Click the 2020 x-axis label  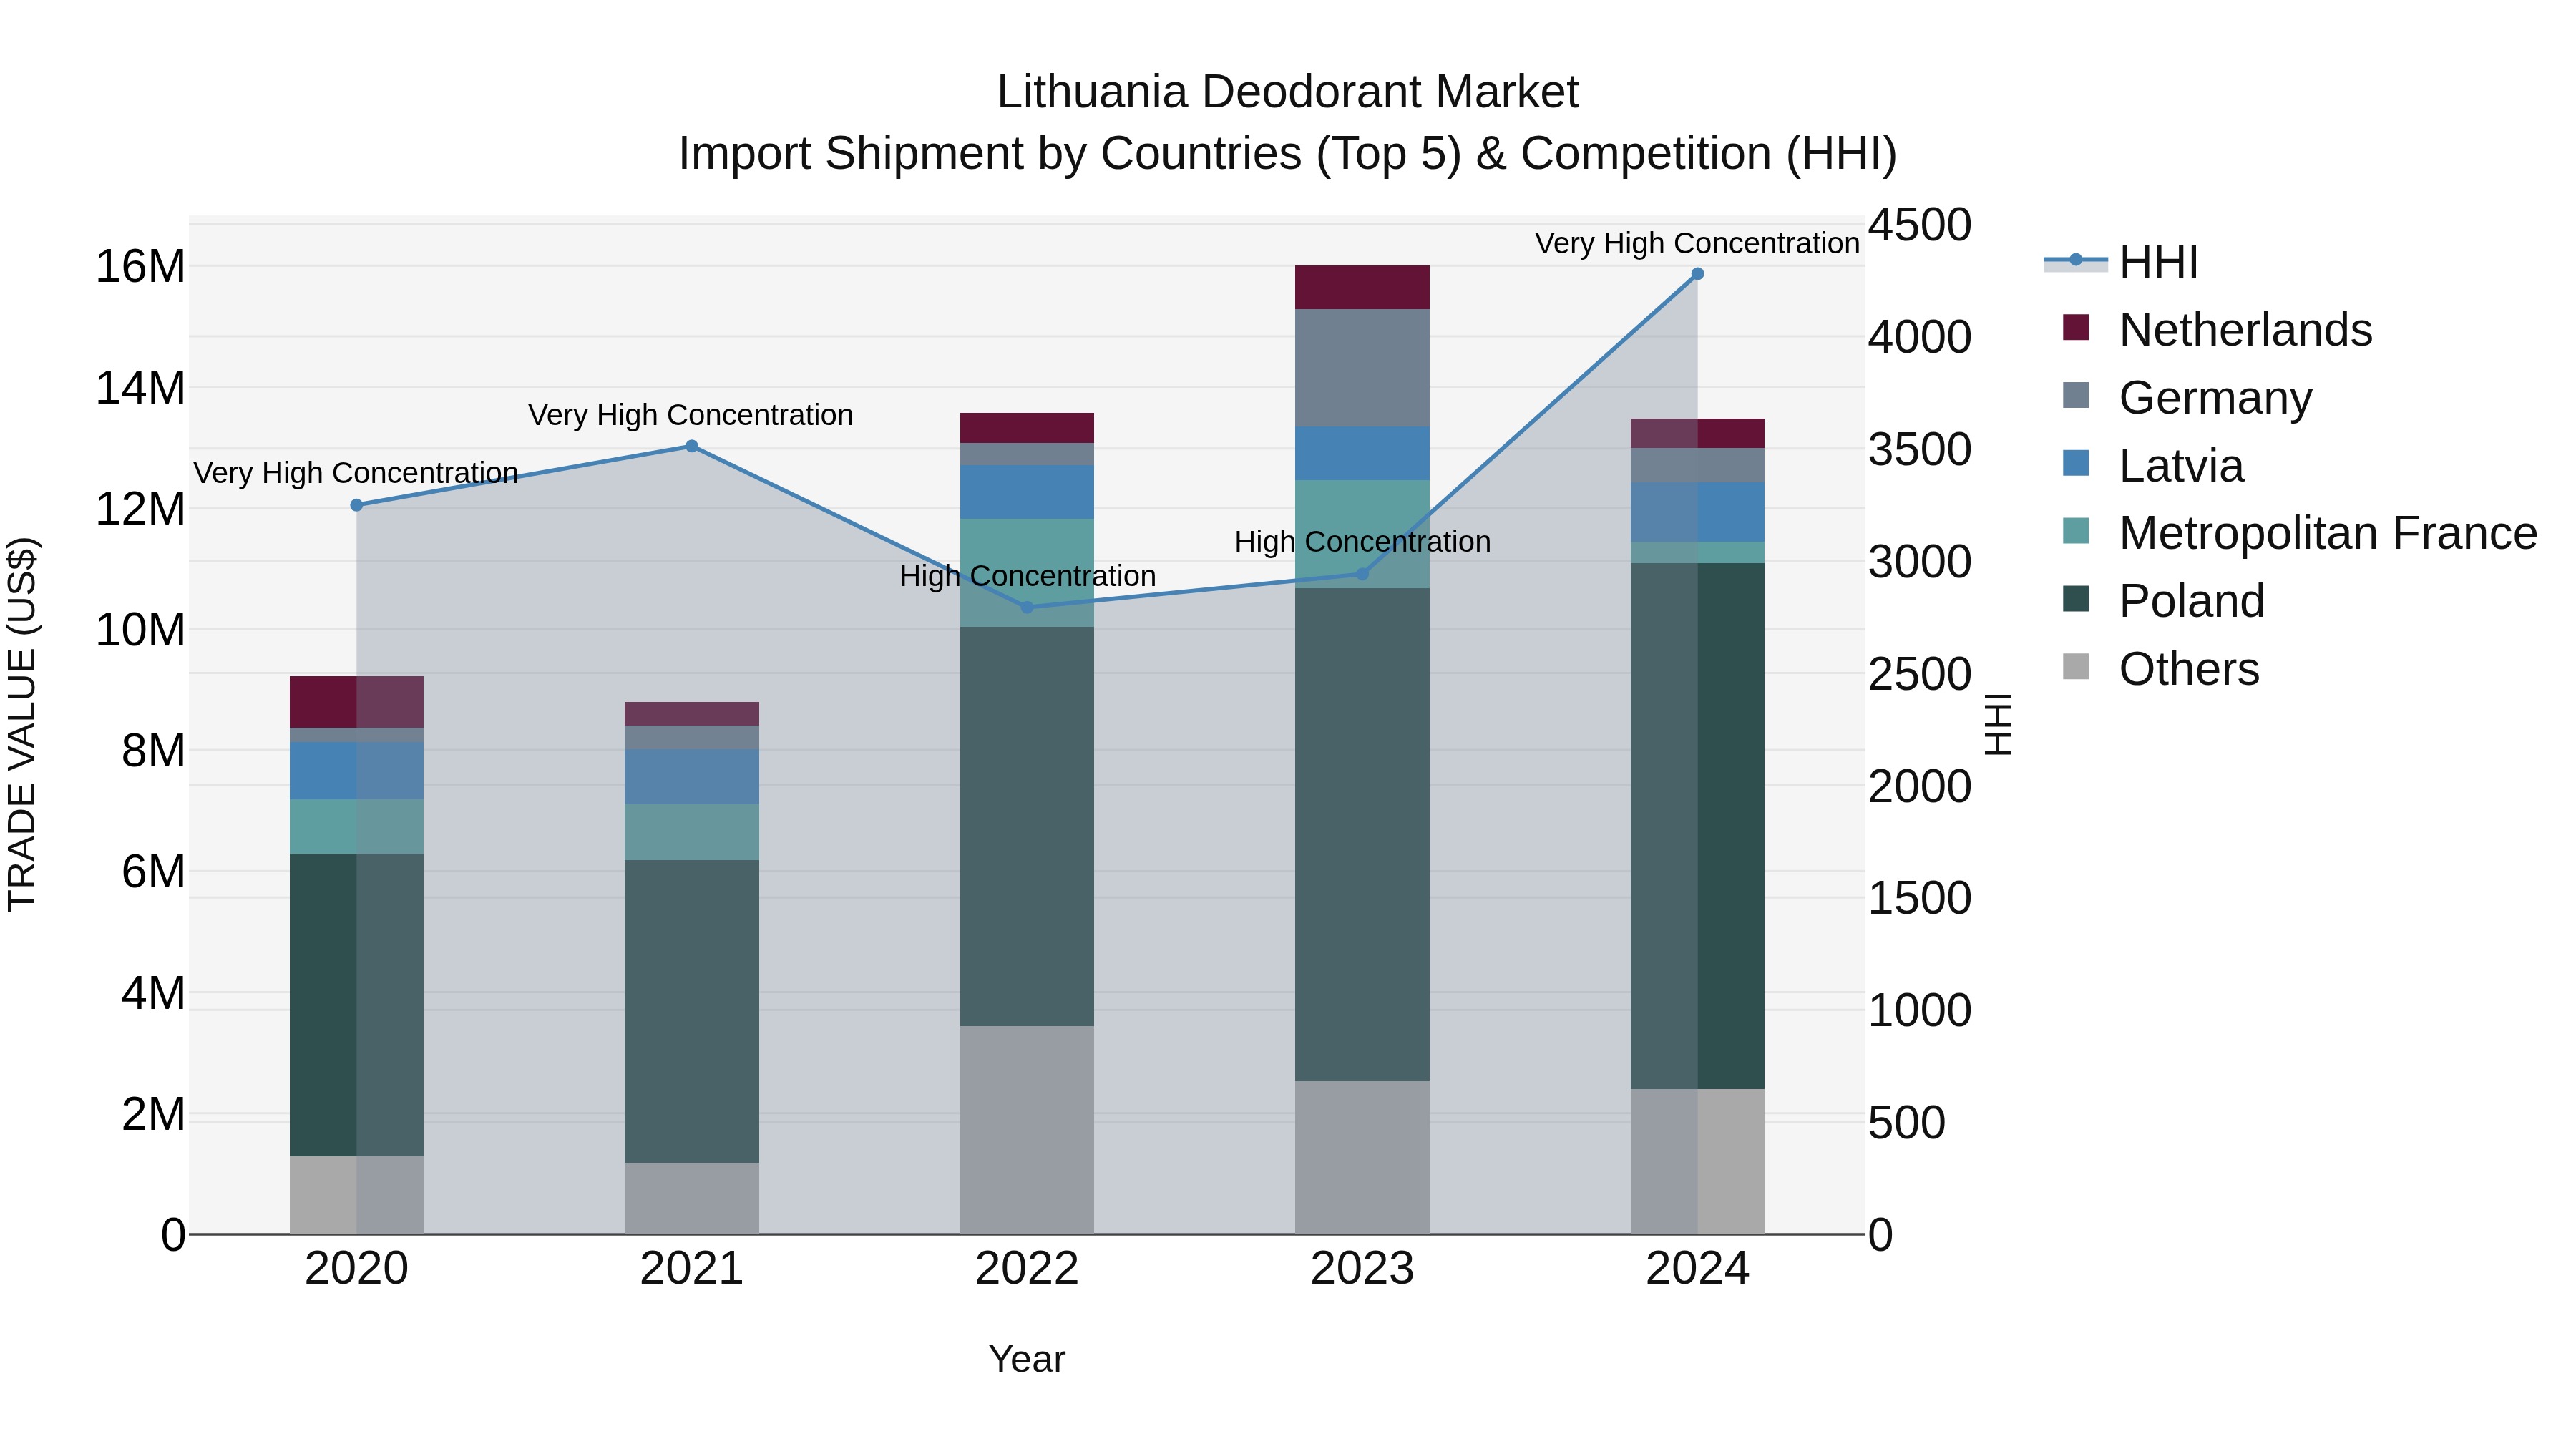tap(356, 1269)
